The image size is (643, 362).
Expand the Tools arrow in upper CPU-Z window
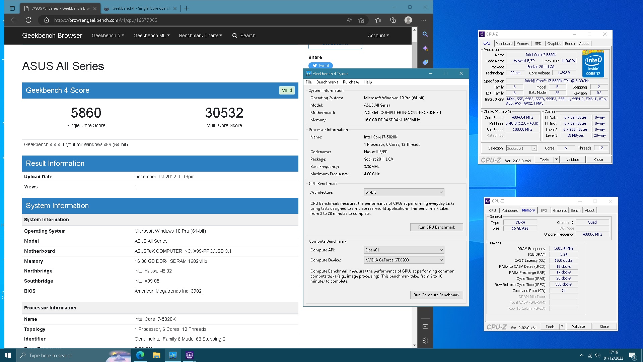[556, 160]
